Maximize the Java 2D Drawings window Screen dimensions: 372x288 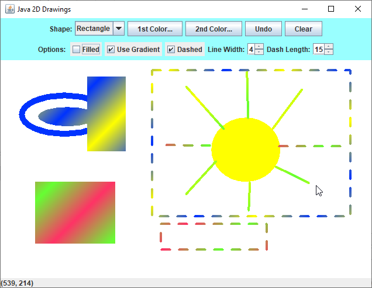coord(331,9)
